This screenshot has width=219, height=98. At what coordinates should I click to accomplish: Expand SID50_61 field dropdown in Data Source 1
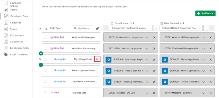(147, 82)
